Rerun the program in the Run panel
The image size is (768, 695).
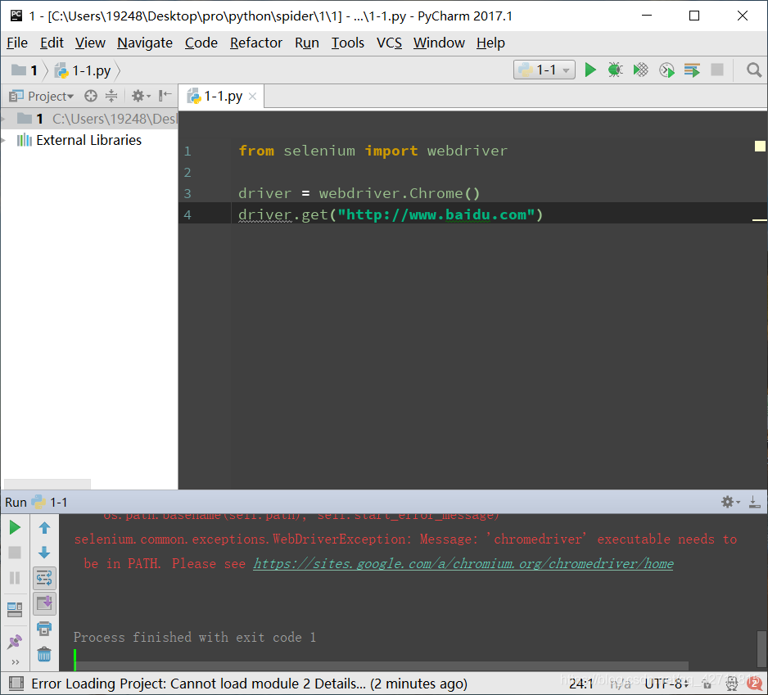(x=15, y=527)
